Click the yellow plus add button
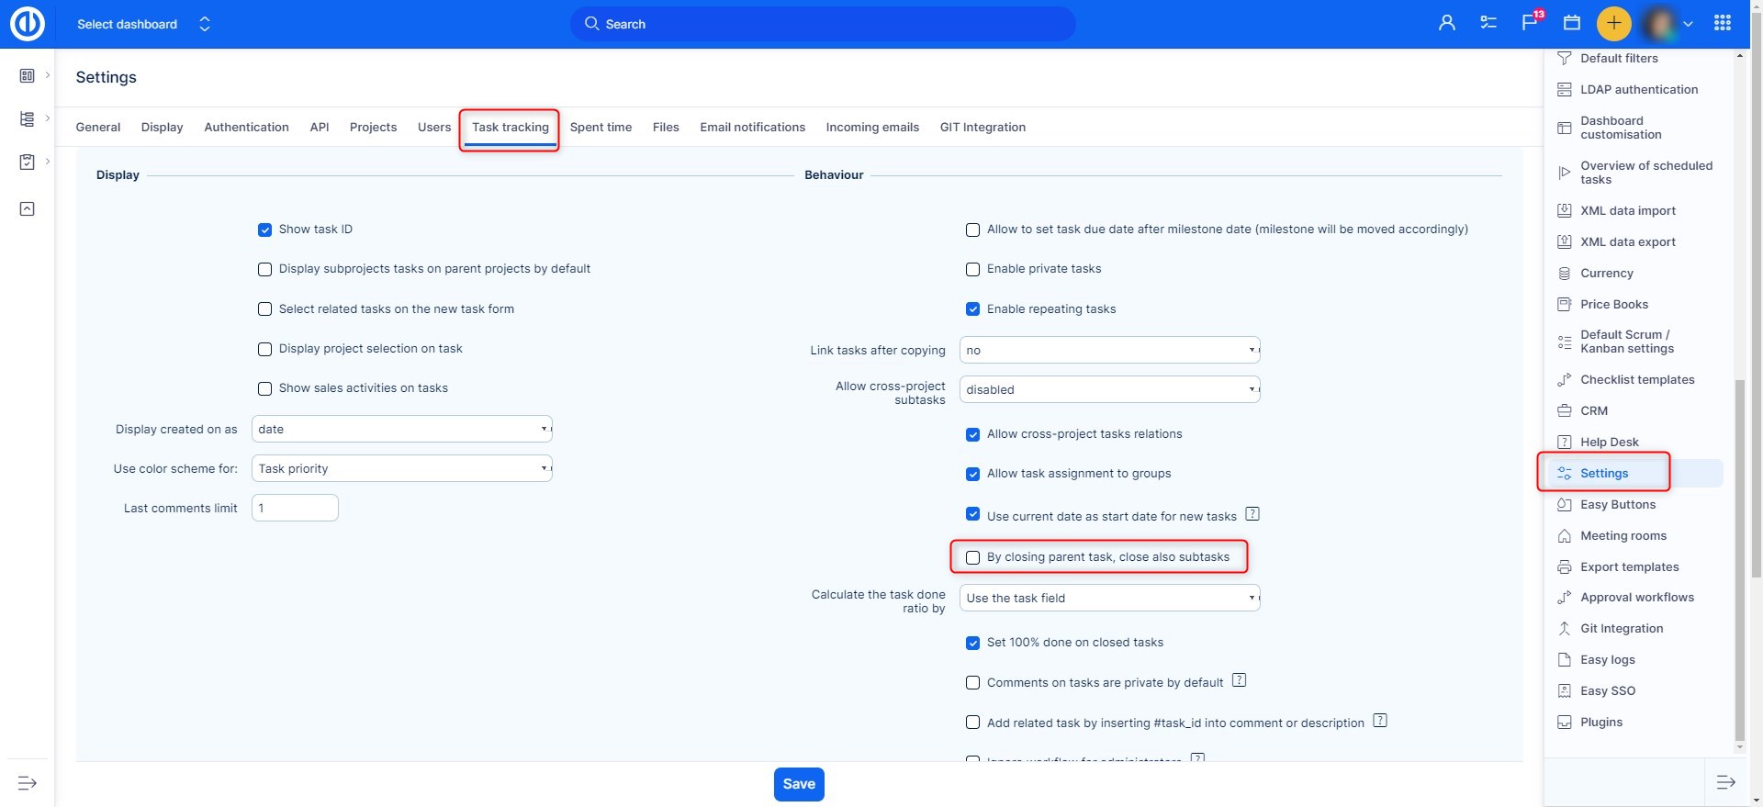Screen dimensions: 1763x807 point(1613,23)
